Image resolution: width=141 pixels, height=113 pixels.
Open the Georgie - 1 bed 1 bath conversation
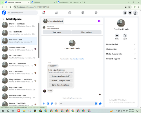(x=19, y=104)
